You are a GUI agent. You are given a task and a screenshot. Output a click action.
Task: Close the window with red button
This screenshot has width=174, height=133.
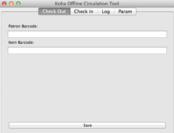coord(4,4)
